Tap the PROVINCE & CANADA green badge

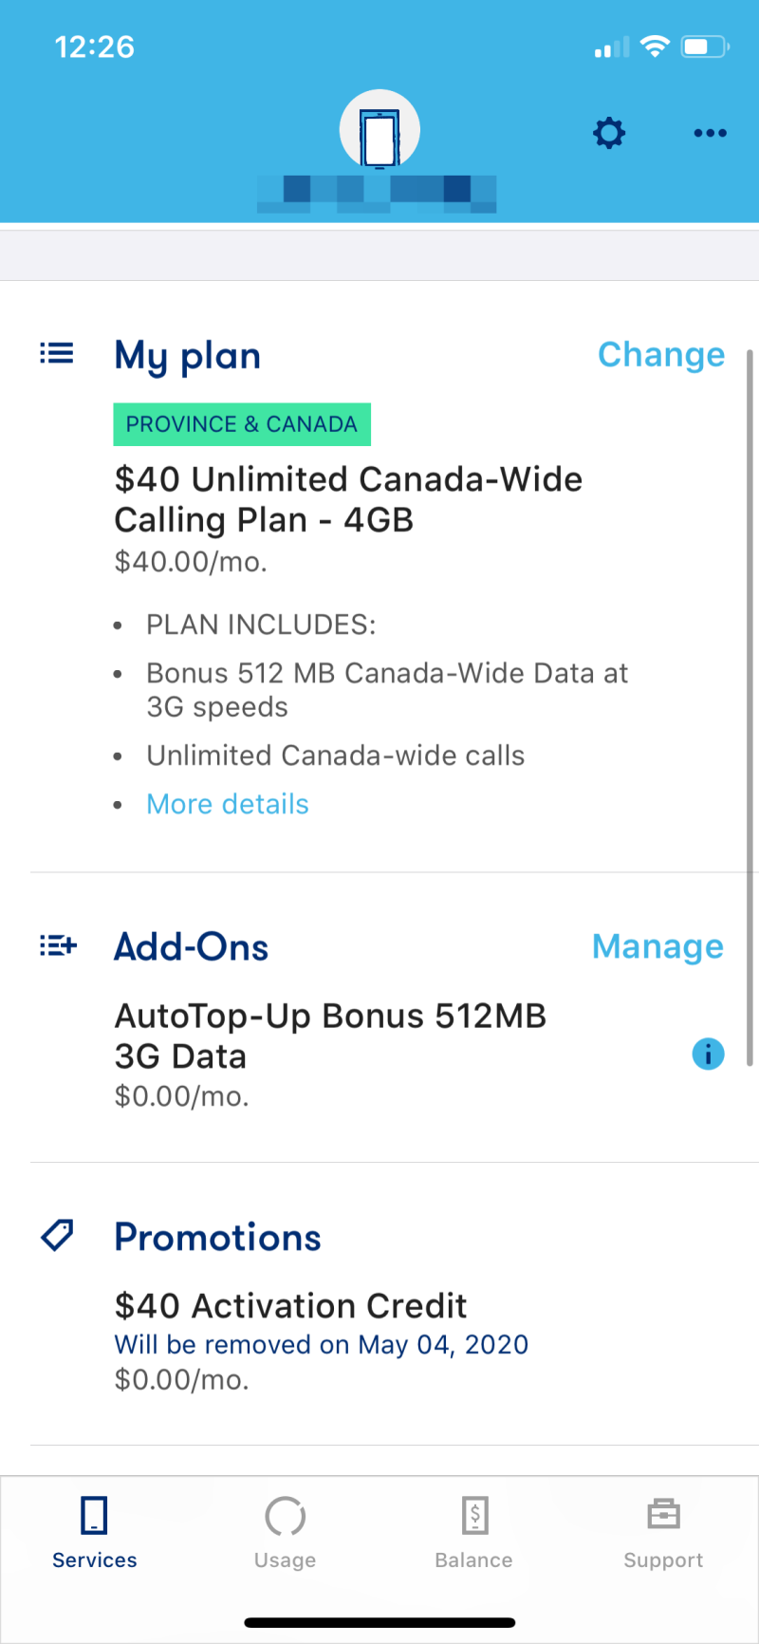(242, 424)
